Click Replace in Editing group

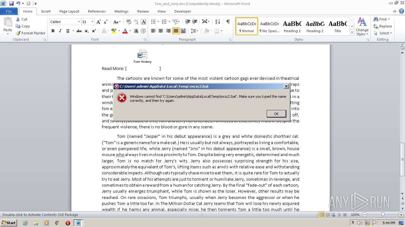[x=383, y=26]
